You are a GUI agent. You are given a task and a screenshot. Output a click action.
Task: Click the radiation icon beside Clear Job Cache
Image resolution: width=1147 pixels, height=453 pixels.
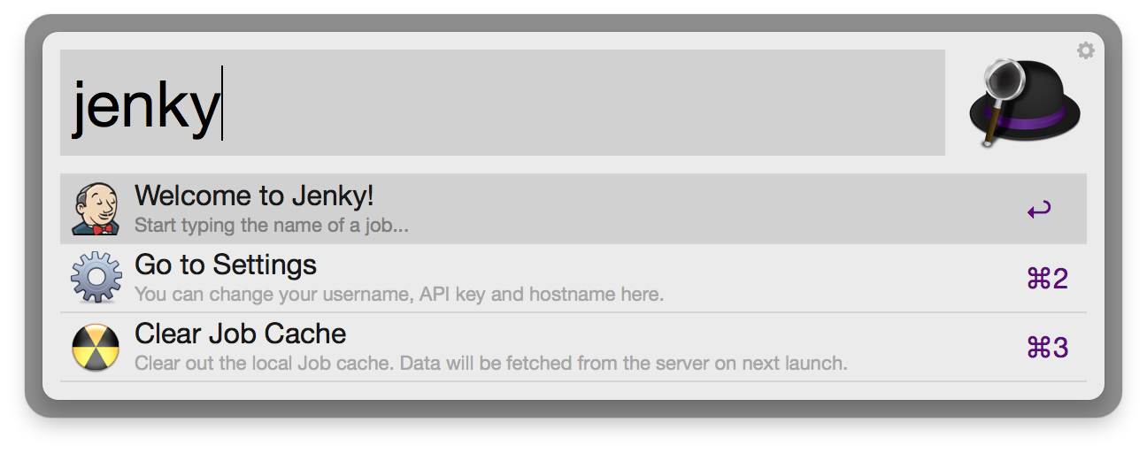96,347
